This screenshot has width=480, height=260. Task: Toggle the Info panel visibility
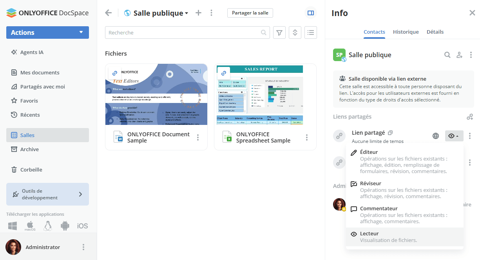[311, 13]
